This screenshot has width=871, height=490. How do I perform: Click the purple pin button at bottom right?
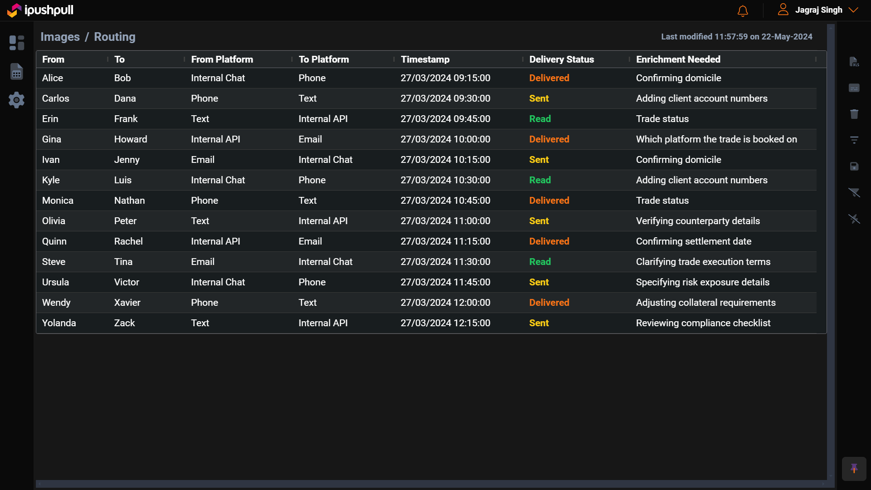[854, 468]
